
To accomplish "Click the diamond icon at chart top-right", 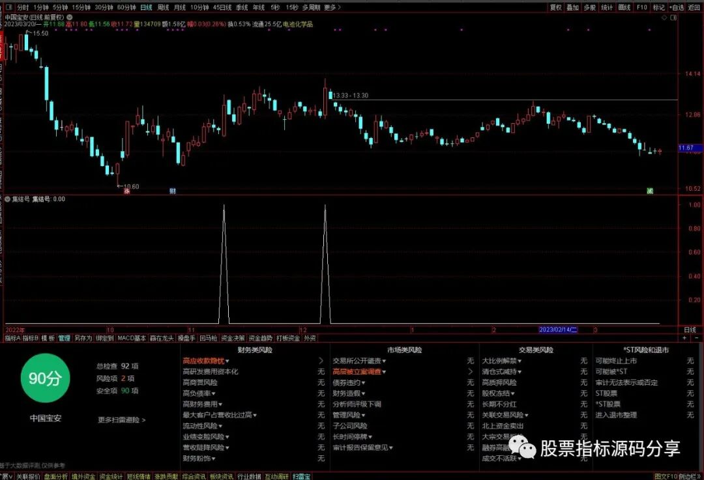I will 664,18.
